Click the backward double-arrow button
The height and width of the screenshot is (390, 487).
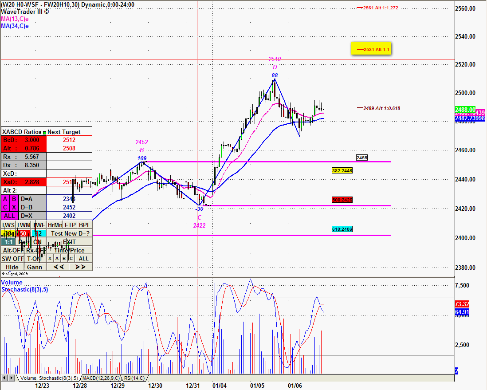pyautogui.click(x=59, y=267)
